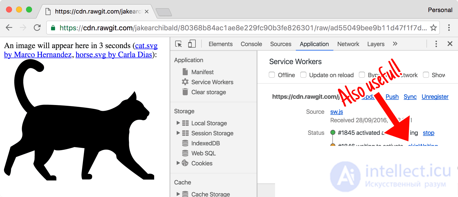Click the Web SQL database icon
Viewport: 458px width, 197px height.
(185, 153)
